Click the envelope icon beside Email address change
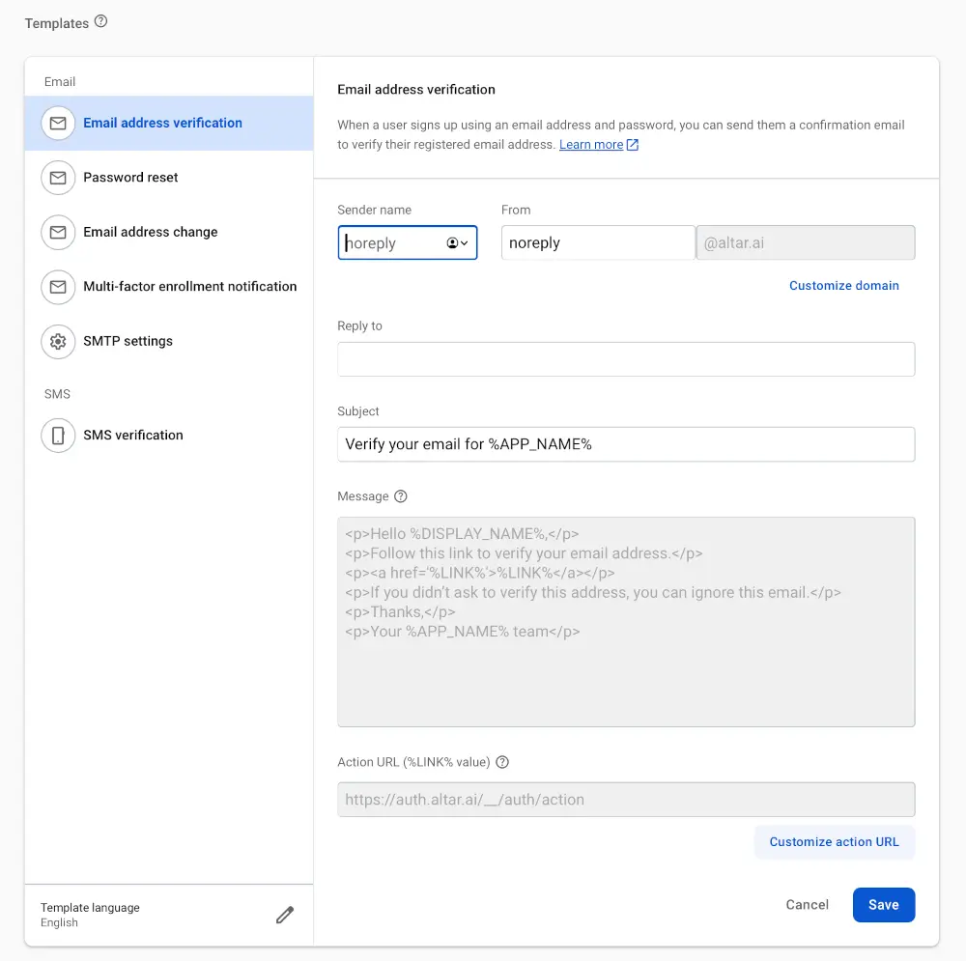The image size is (966, 961). click(58, 233)
